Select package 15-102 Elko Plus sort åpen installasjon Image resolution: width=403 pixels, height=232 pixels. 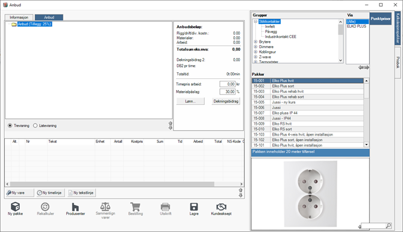coord(308,140)
